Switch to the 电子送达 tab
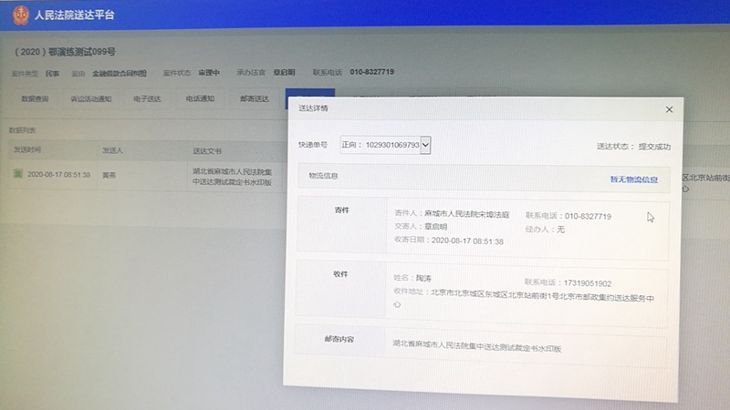The height and width of the screenshot is (410, 730). pyautogui.click(x=147, y=98)
